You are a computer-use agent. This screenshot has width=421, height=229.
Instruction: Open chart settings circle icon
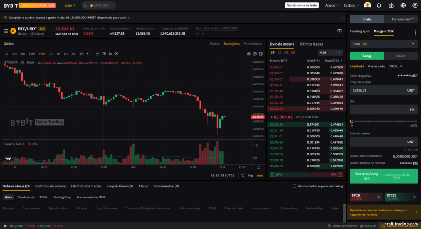[255, 53]
